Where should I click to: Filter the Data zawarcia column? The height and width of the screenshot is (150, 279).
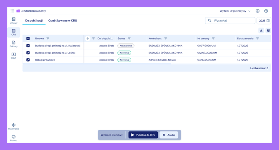(257, 39)
